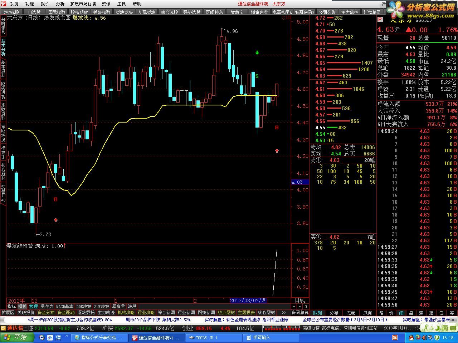Expand more info tabs with >> arrow
The width and height of the screenshot is (458, 343).
(x=284, y=313)
